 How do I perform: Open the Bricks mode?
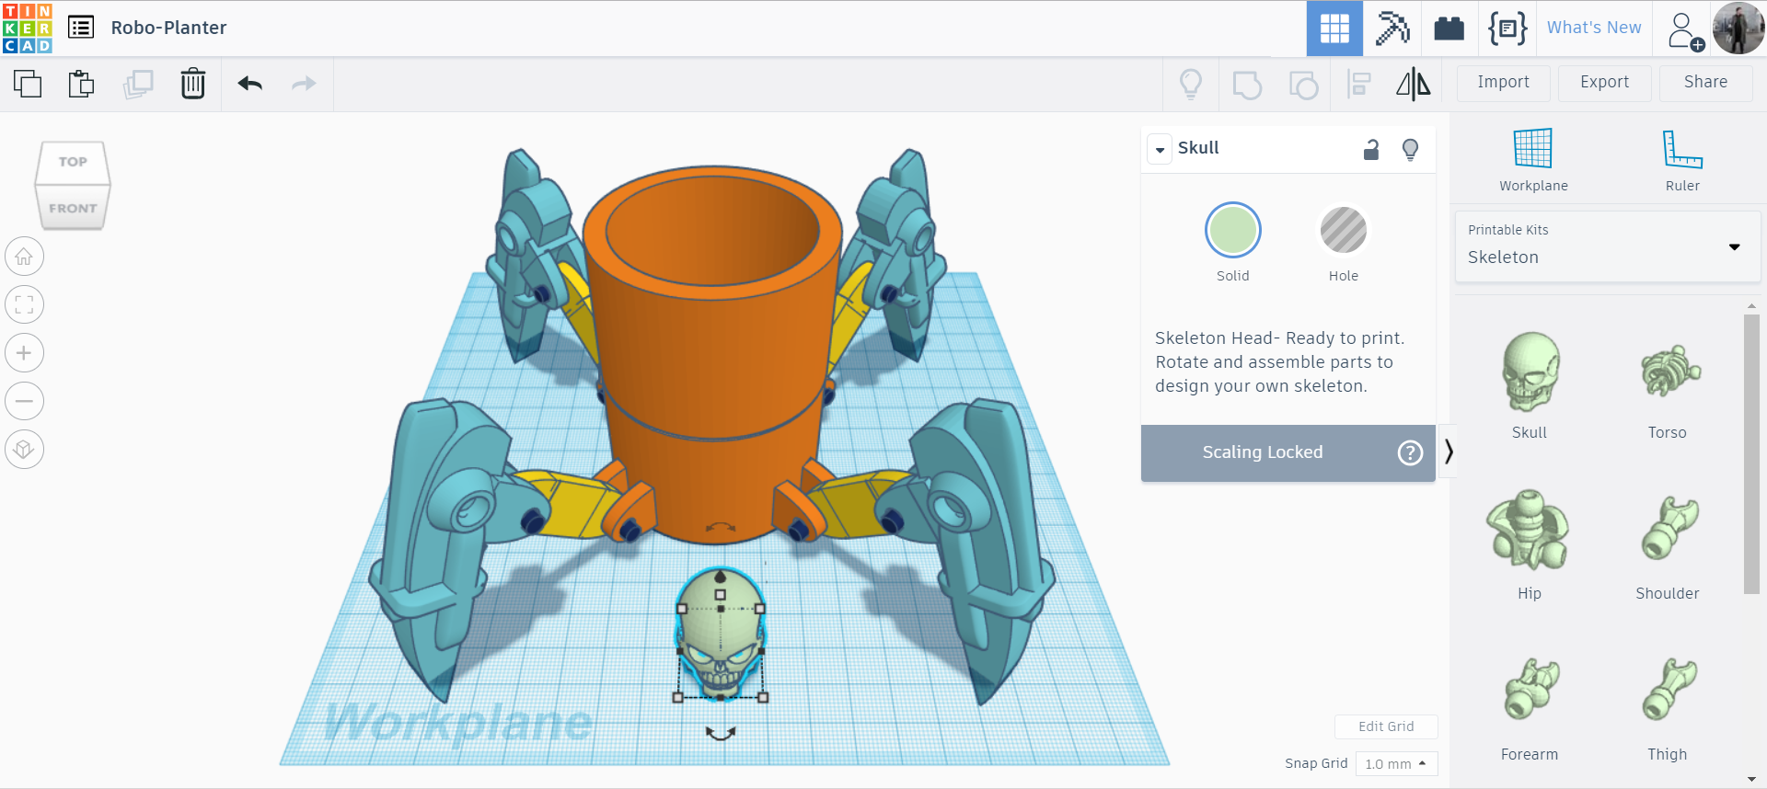click(x=1449, y=29)
